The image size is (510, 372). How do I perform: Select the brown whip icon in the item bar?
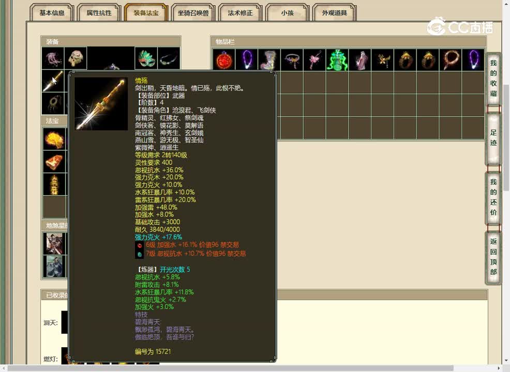(x=450, y=60)
